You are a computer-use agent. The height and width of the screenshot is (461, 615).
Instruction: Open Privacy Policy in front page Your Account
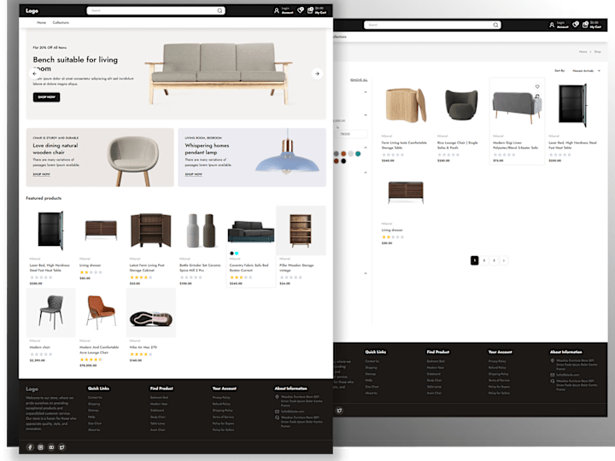(x=221, y=398)
